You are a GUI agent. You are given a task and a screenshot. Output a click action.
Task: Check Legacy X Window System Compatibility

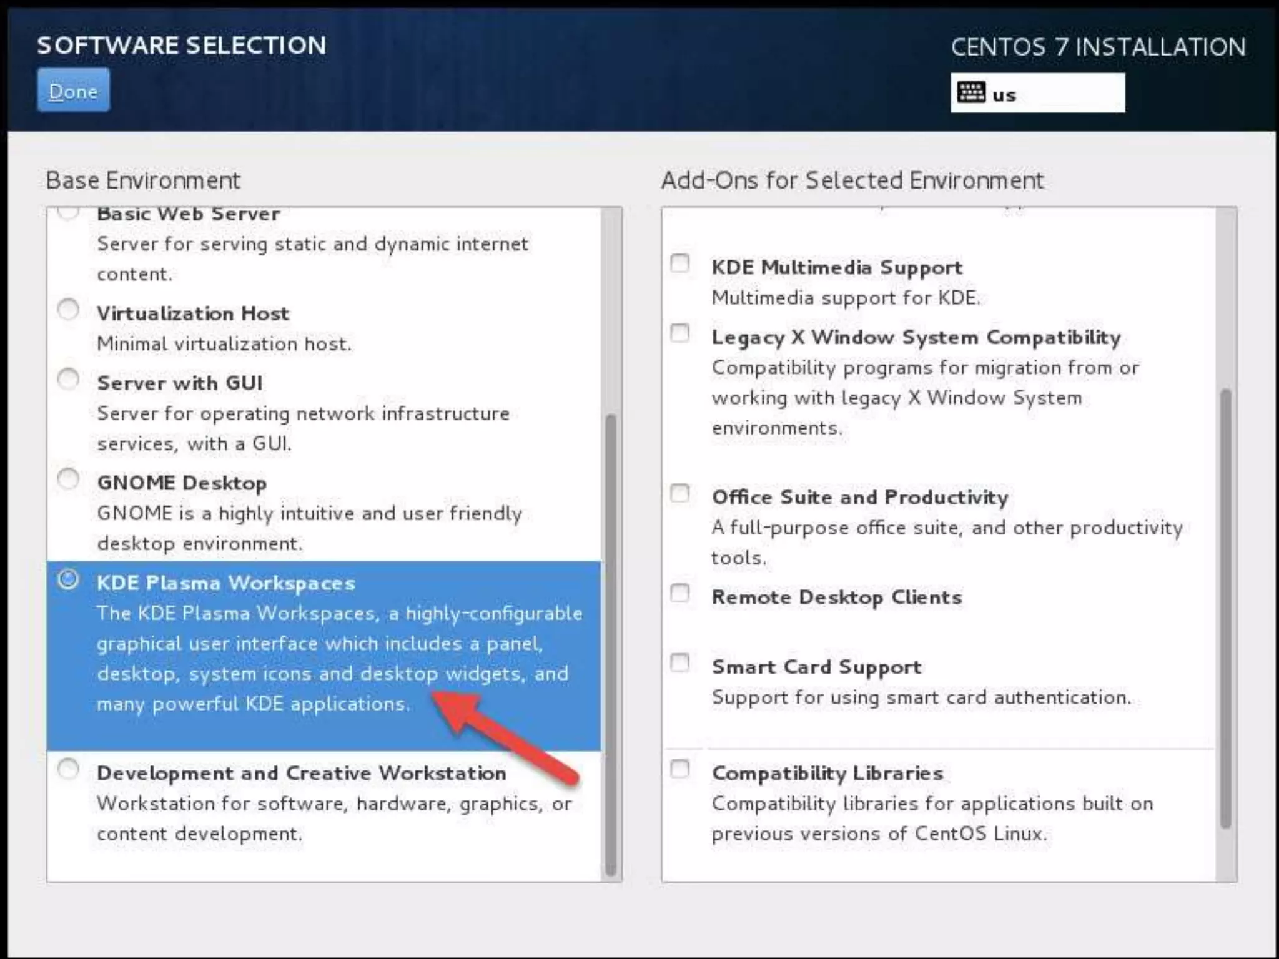pos(679,333)
